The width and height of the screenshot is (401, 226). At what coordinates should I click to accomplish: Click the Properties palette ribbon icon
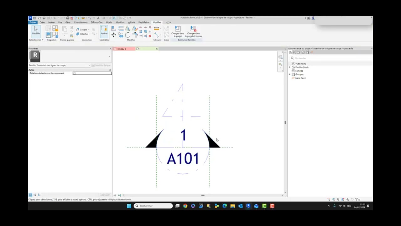click(48, 35)
